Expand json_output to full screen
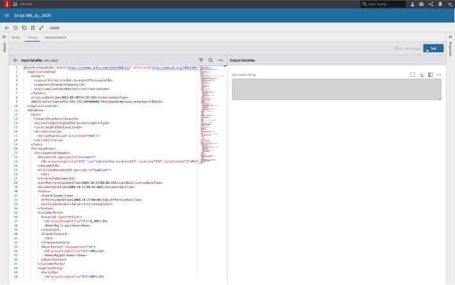The width and height of the screenshot is (455, 285). pyautogui.click(x=413, y=75)
